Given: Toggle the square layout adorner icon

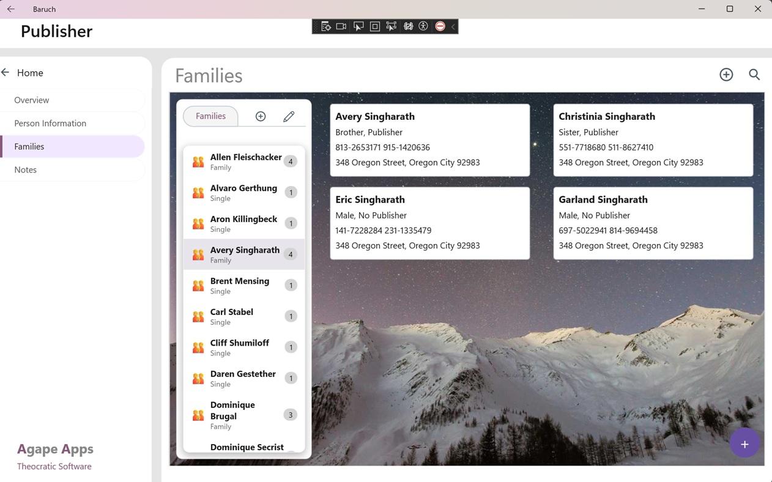Looking at the screenshot, I should point(375,26).
